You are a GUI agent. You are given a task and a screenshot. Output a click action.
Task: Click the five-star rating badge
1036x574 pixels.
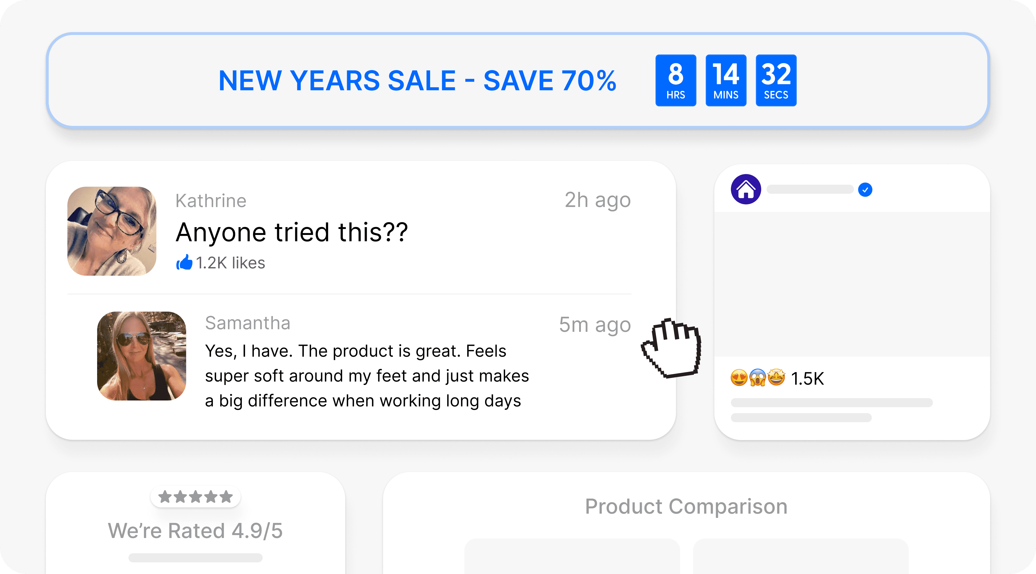click(196, 497)
